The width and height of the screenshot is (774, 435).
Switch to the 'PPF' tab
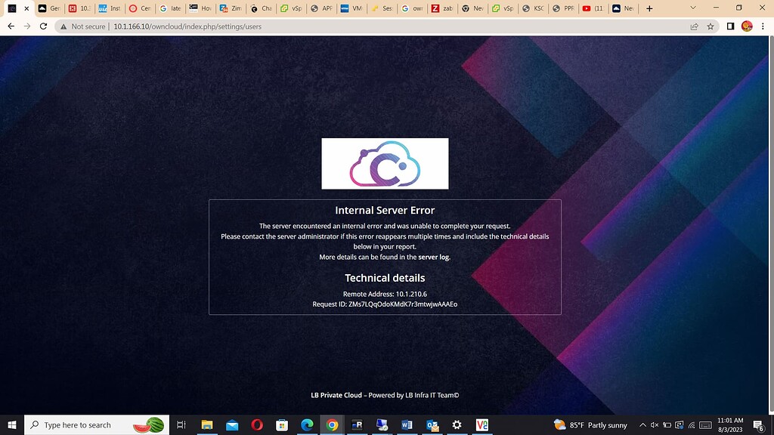(x=562, y=8)
